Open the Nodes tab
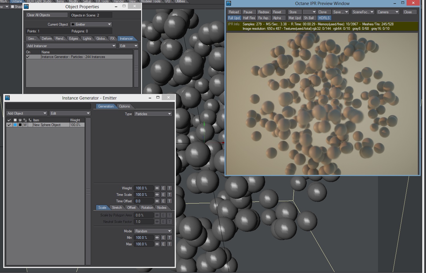 coord(162,208)
